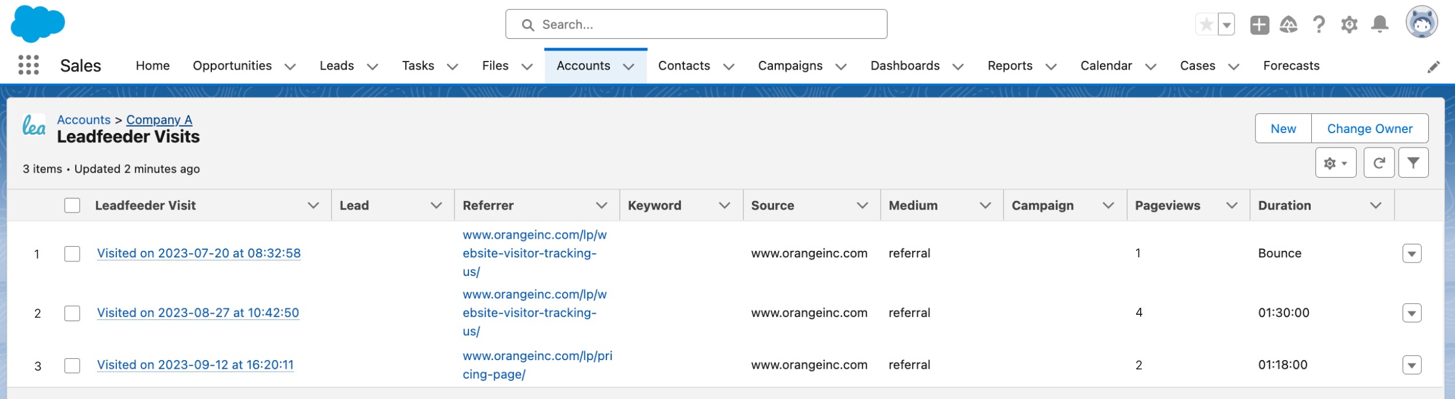Image resolution: width=1455 pixels, height=399 pixels.
Task: Click the Leadfeeder logo icon
Action: coord(34,125)
